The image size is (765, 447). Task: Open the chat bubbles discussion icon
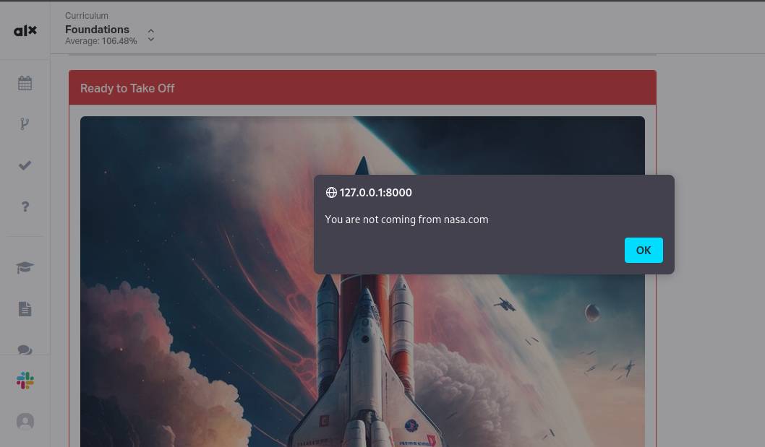pos(25,350)
